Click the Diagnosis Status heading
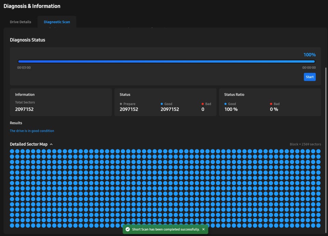Image resolution: width=328 pixels, height=236 pixels. tap(28, 40)
